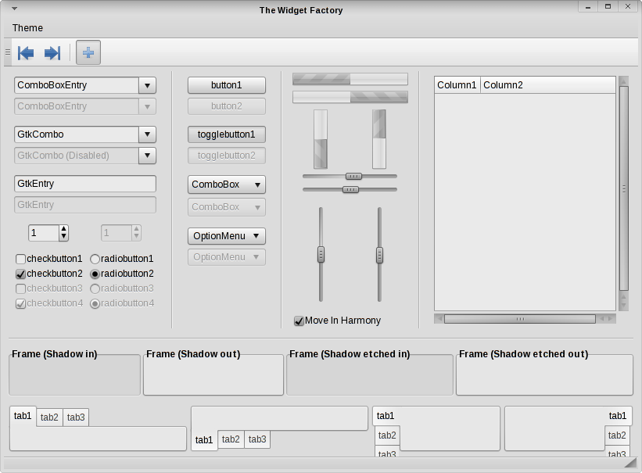Click the disabled button2

[x=227, y=106]
